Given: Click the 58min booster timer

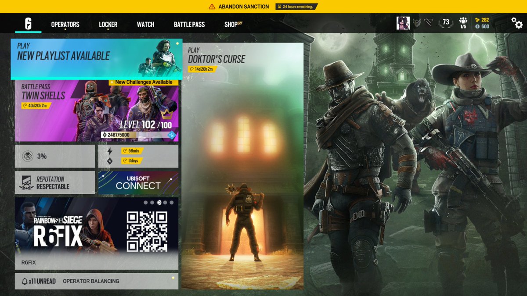Looking at the screenshot, I should point(132,151).
